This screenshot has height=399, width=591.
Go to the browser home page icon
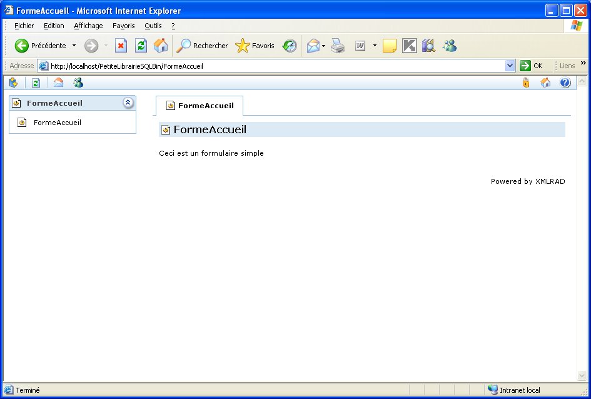point(161,46)
